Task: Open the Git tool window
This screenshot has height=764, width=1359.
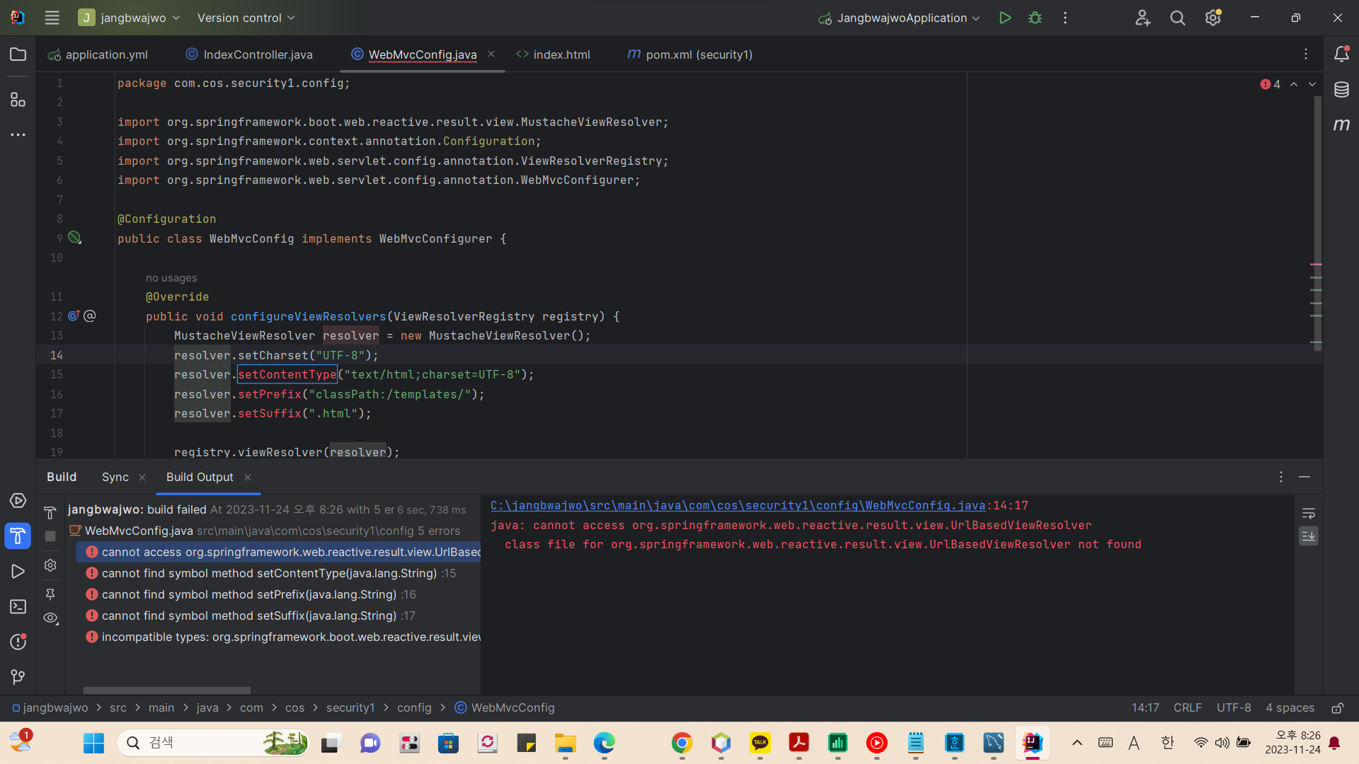Action: tap(18, 678)
